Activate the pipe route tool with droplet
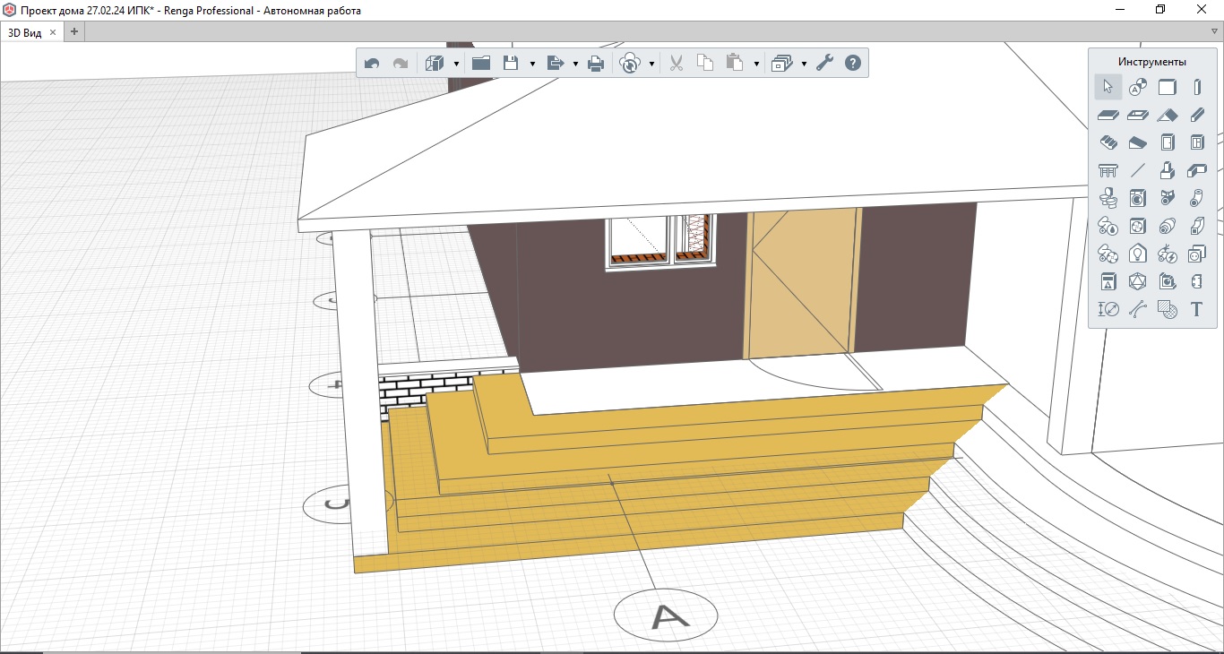1224x654 pixels. tap(1108, 226)
